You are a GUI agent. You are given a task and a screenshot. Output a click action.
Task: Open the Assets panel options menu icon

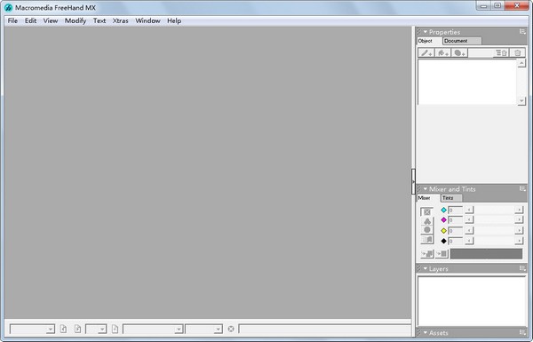point(522,332)
